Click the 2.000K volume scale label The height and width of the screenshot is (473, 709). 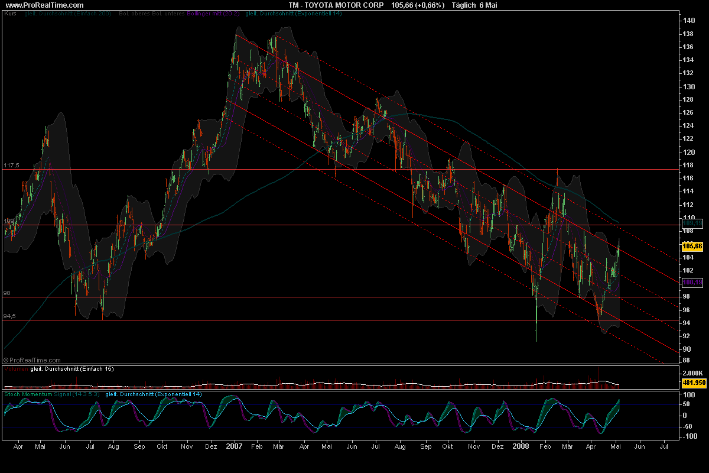[694, 372]
